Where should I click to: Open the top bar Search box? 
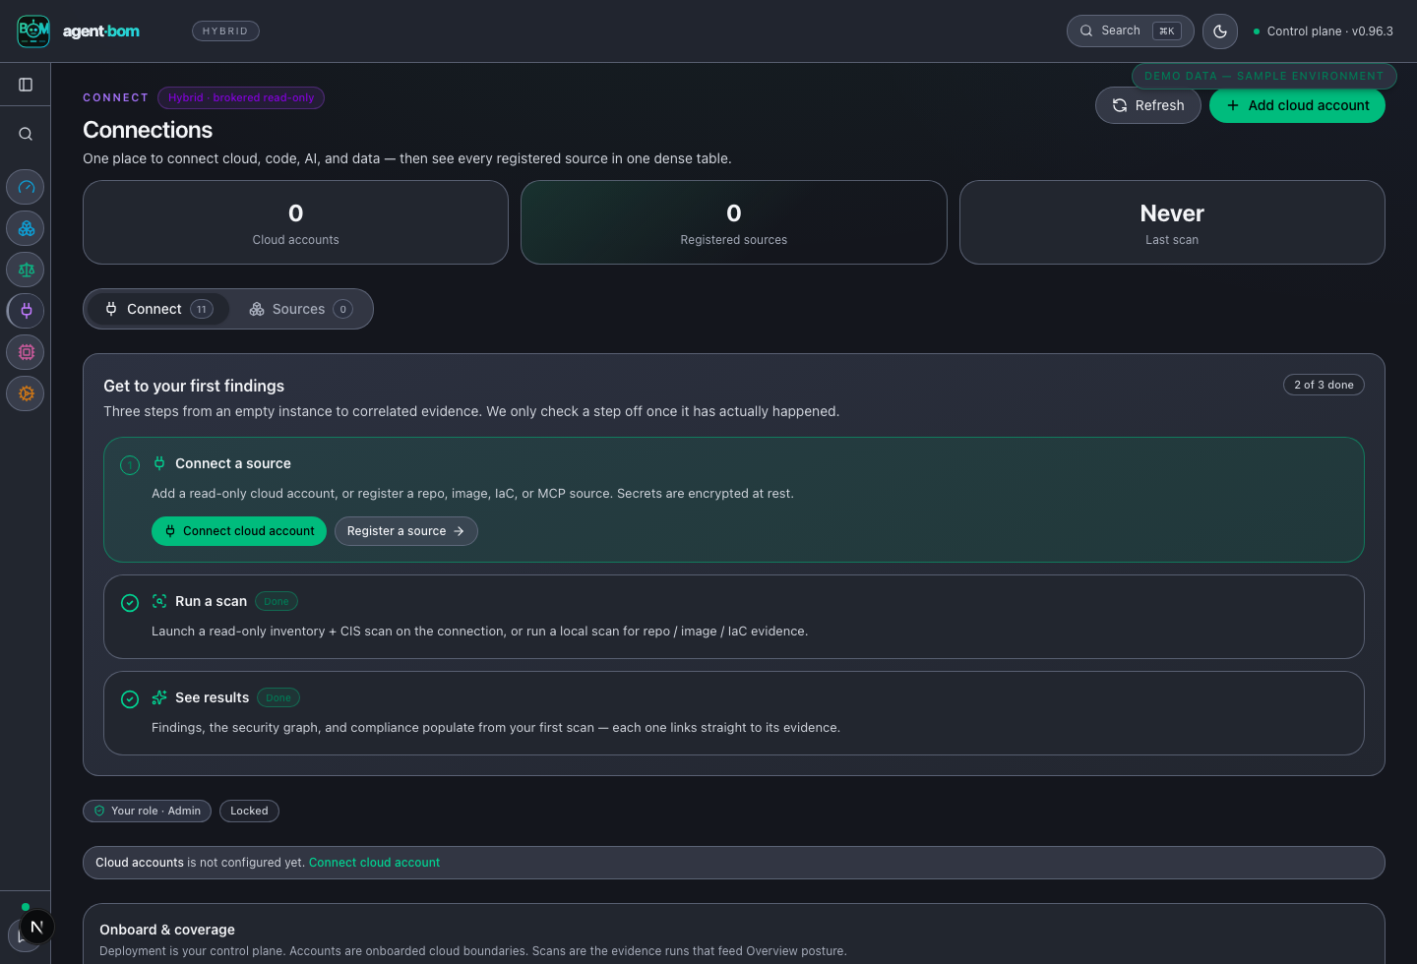[x=1130, y=30]
